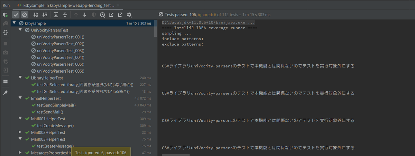Click the stop process square icon
Image resolution: width=415 pixels, height=156 pixels.
(5, 44)
